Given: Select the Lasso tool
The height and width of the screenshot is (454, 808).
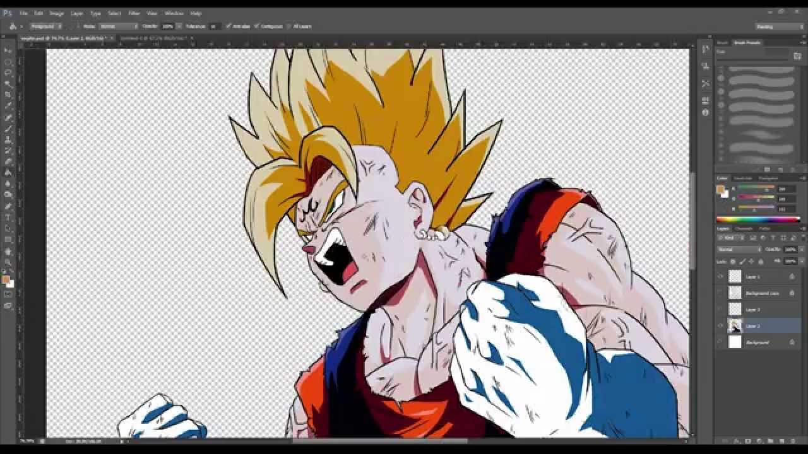Looking at the screenshot, I should 8,73.
